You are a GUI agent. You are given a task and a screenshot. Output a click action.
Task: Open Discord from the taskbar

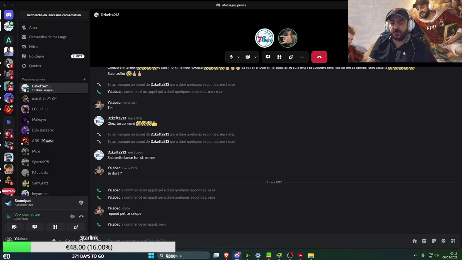click(x=237, y=255)
